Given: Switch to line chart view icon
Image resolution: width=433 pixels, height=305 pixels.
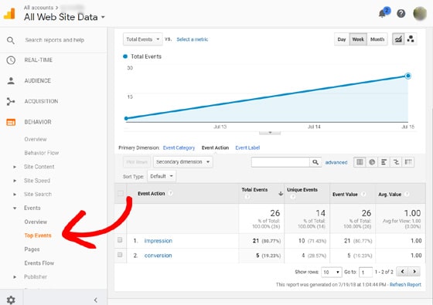Looking at the screenshot, I should click(x=398, y=39).
